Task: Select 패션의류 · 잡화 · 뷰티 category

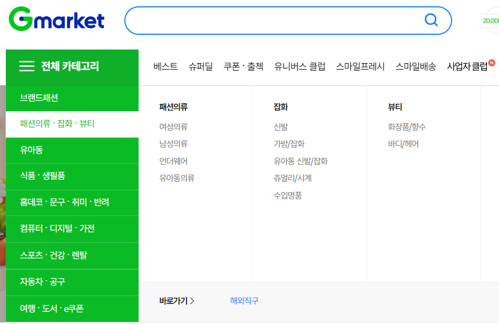Action: 72,124
